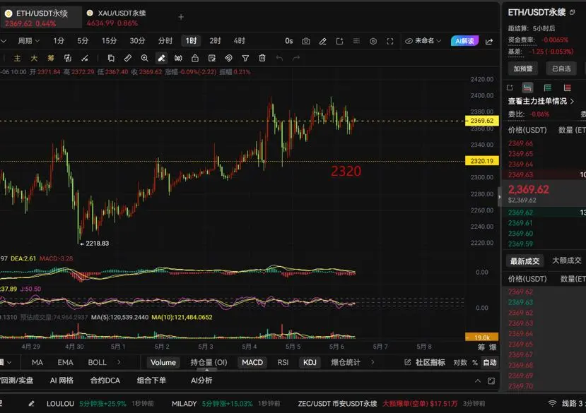Select combined order book view icon
The height and width of the screenshot is (413, 586).
[527, 88]
